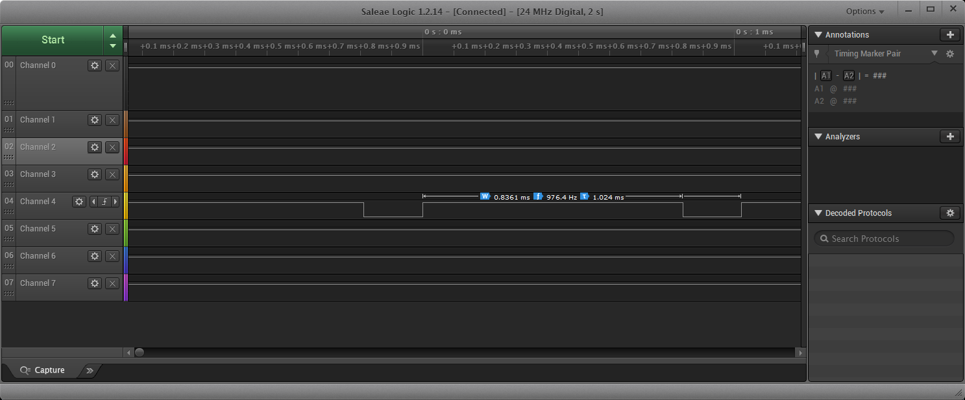Open Decoded Protocols settings gear
The width and height of the screenshot is (965, 400).
(950, 213)
